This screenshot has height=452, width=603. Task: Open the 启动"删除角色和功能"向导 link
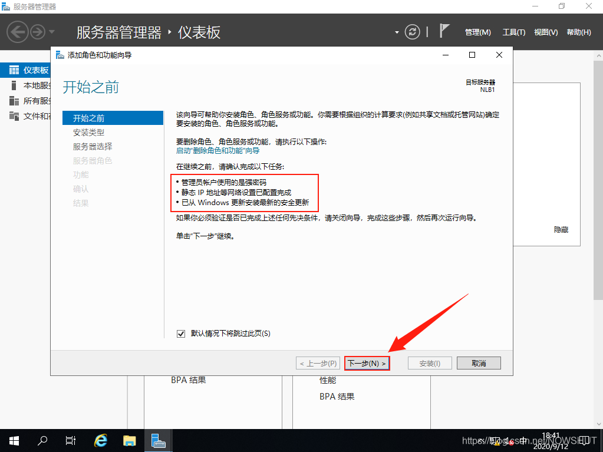point(218,151)
